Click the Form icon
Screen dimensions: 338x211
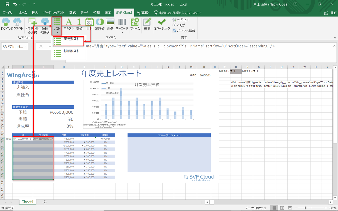pyautogui.click(x=135, y=24)
